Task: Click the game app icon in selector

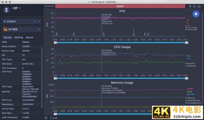Action: pyautogui.click(x=5, y=30)
